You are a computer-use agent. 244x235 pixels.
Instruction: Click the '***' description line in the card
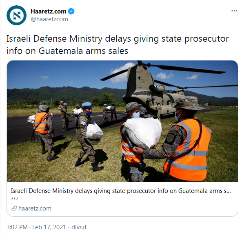pyautogui.click(x=15, y=199)
